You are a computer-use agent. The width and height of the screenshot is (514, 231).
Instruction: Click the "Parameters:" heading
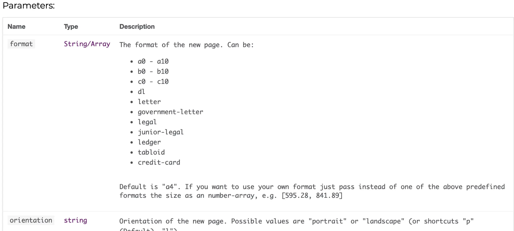tap(28, 6)
